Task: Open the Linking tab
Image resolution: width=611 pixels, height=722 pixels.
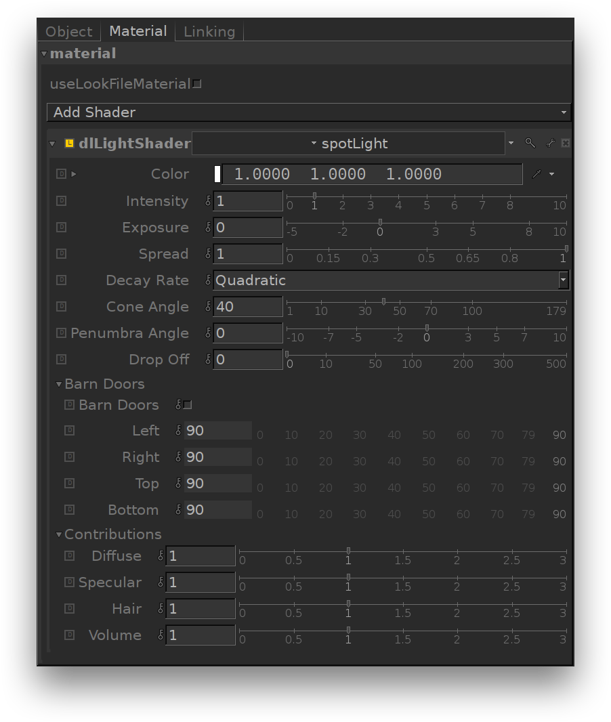Action: tap(209, 32)
